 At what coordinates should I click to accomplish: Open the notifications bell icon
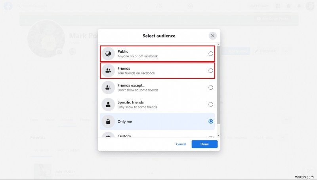[x=299, y=6]
